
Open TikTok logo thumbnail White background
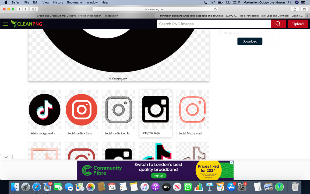click(44, 110)
